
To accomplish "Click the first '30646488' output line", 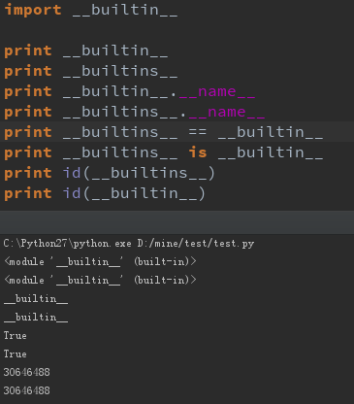I will coord(27,372).
